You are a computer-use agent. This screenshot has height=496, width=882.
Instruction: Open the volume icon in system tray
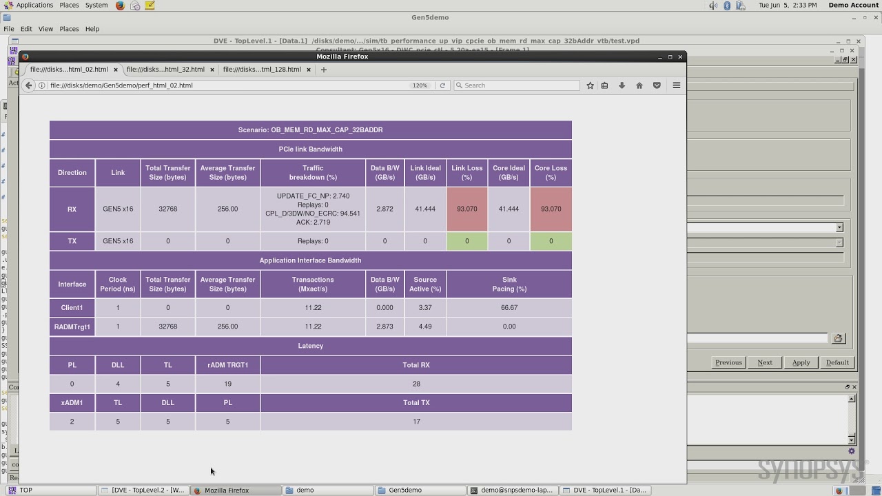tap(713, 5)
